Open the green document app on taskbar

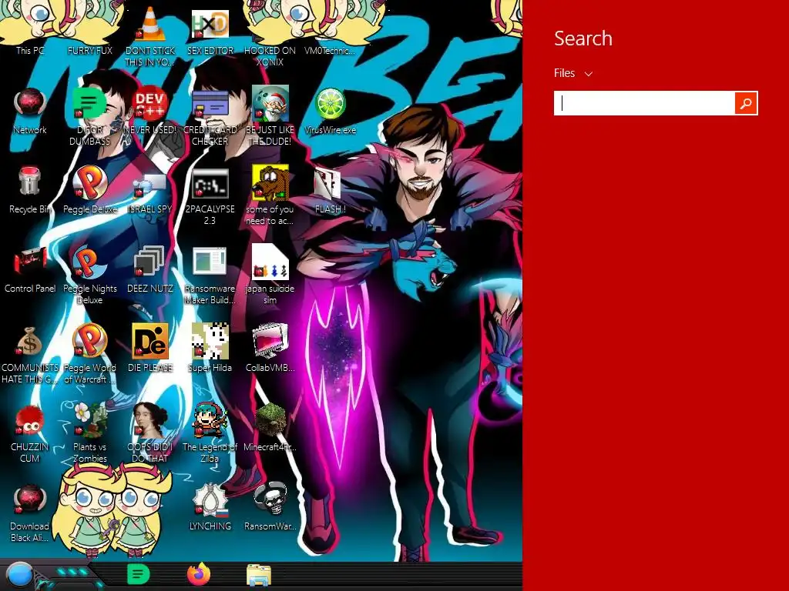click(139, 574)
